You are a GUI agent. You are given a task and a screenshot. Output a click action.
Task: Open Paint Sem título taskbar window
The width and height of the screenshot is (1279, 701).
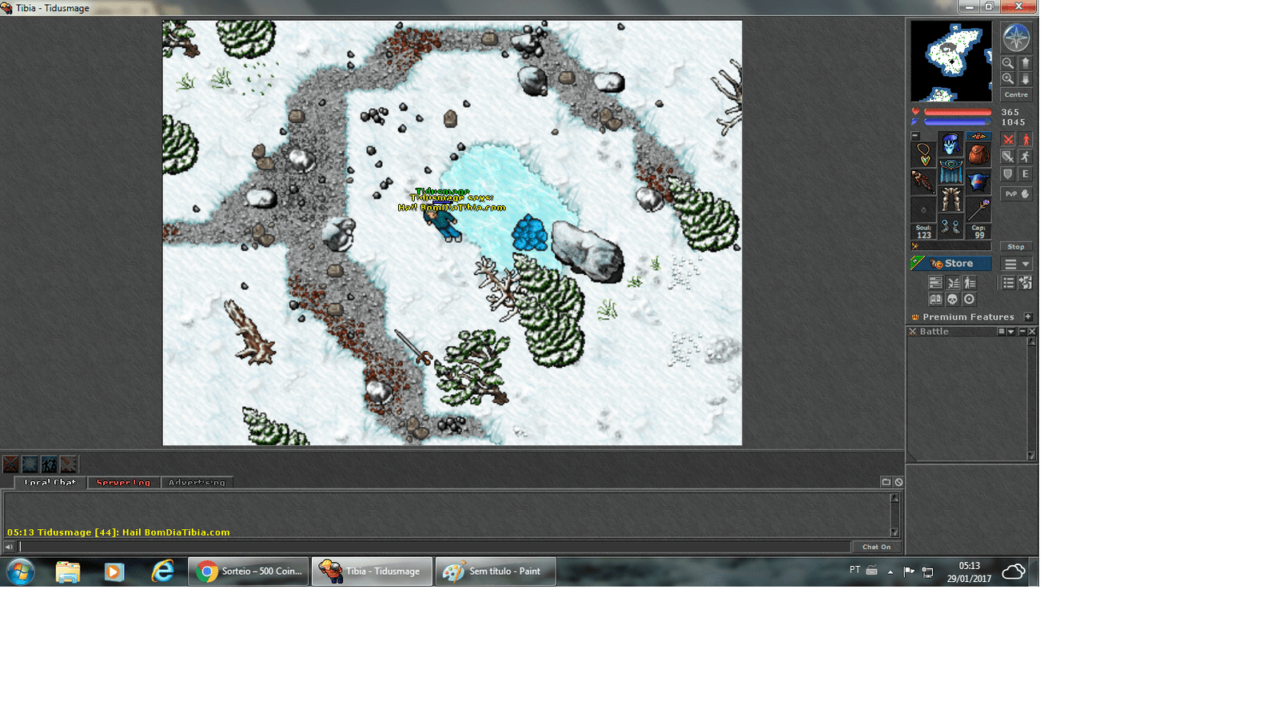pos(496,572)
